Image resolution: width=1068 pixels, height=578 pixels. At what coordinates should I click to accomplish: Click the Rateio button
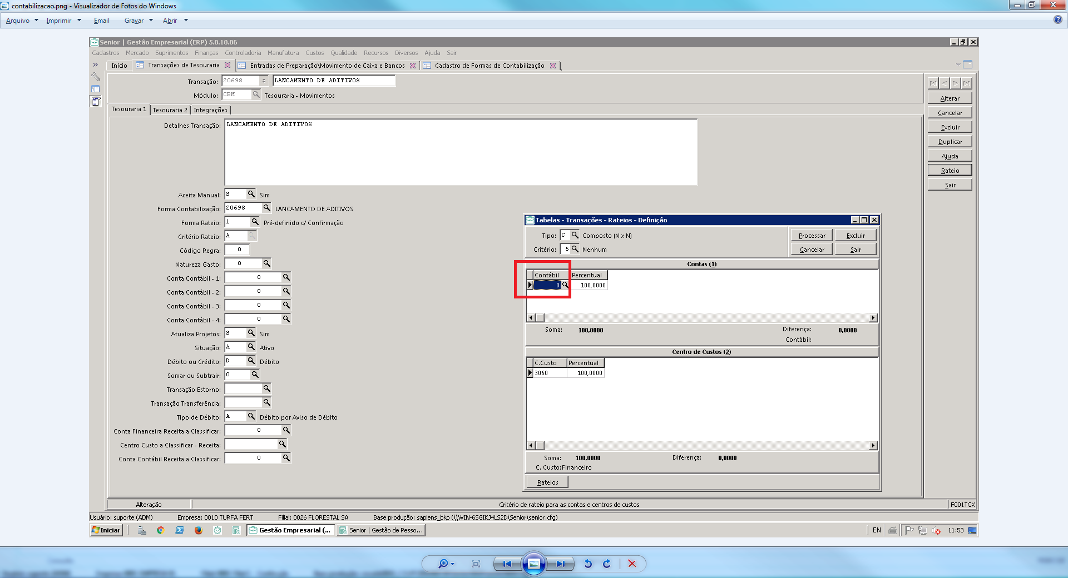click(x=950, y=171)
